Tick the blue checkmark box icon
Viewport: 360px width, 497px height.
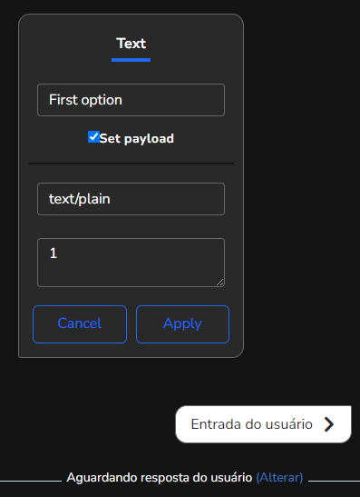click(x=93, y=137)
